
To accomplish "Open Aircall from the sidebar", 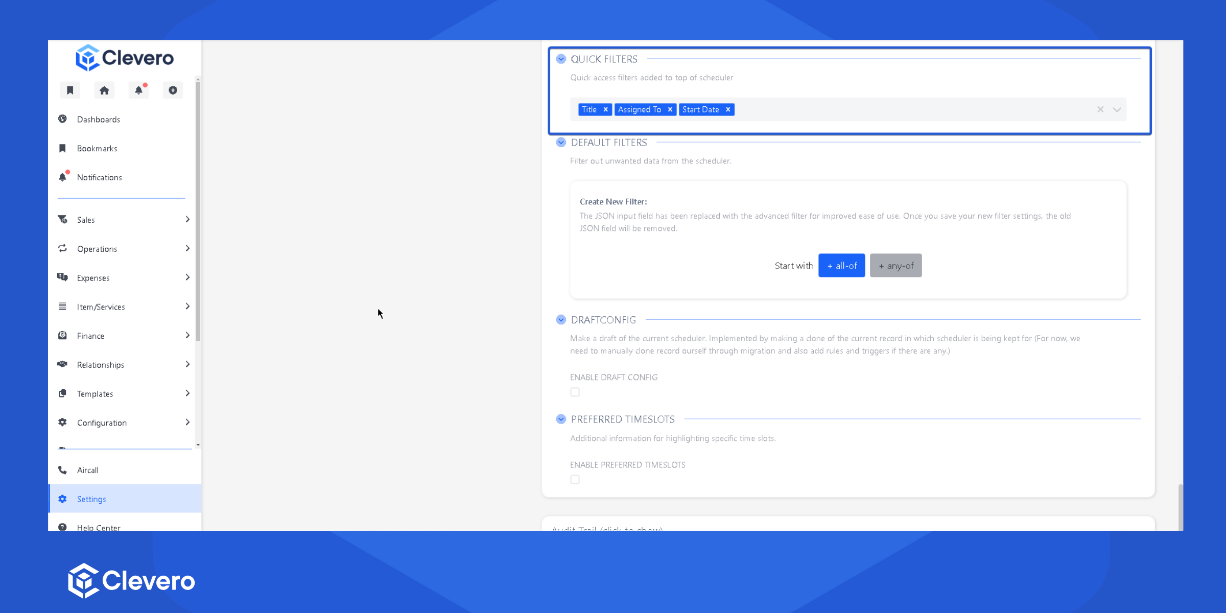I will click(87, 470).
